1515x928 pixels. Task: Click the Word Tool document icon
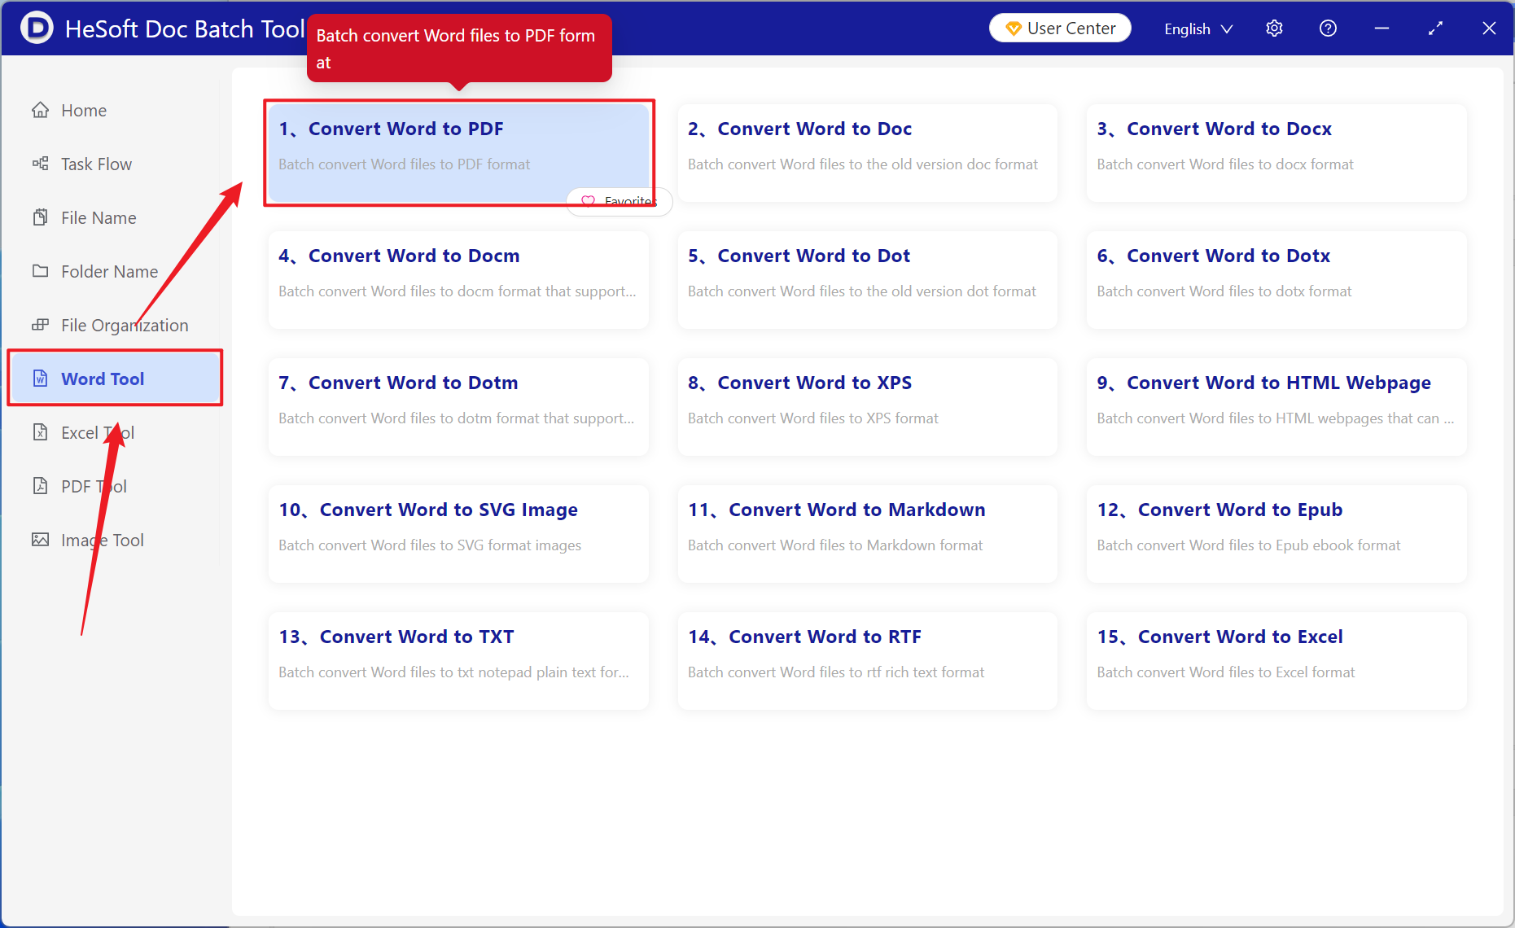[x=40, y=379]
